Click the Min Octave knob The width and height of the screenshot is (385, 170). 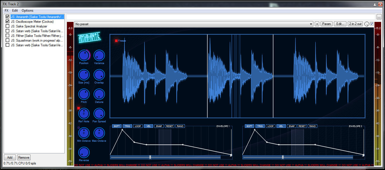pos(84,133)
